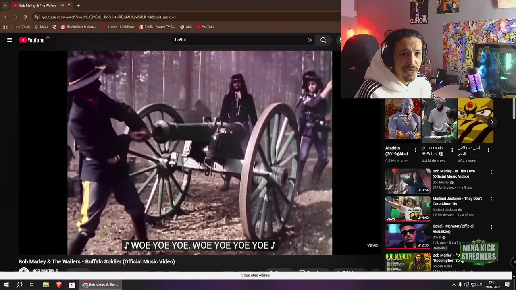Open Redemption Song video thumbnail
Image resolution: width=516 pixels, height=290 pixels.
click(408, 262)
